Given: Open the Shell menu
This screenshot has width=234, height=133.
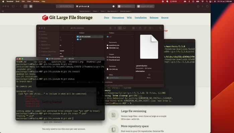Looking at the screenshot, I should [x=17, y=1].
